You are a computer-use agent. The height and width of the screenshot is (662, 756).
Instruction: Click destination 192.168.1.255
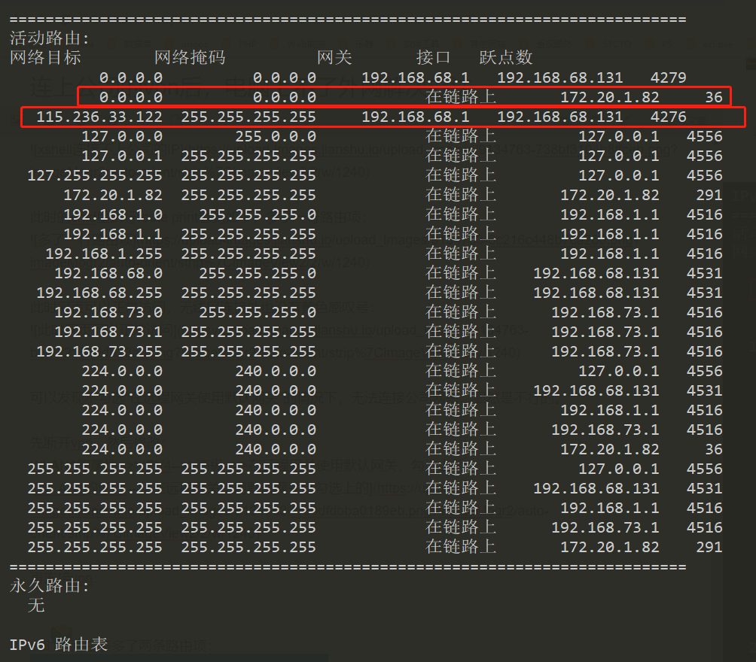[104, 254]
